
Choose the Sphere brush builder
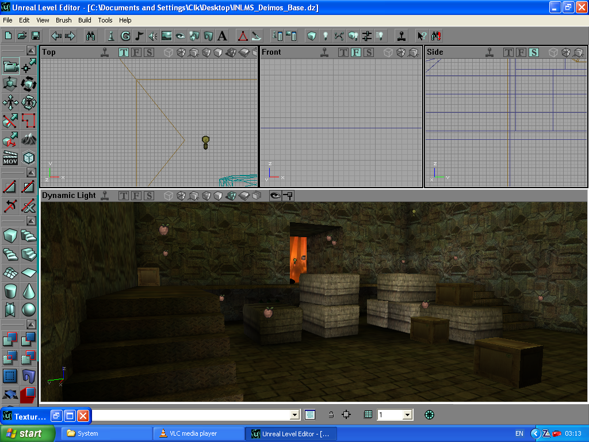point(29,310)
